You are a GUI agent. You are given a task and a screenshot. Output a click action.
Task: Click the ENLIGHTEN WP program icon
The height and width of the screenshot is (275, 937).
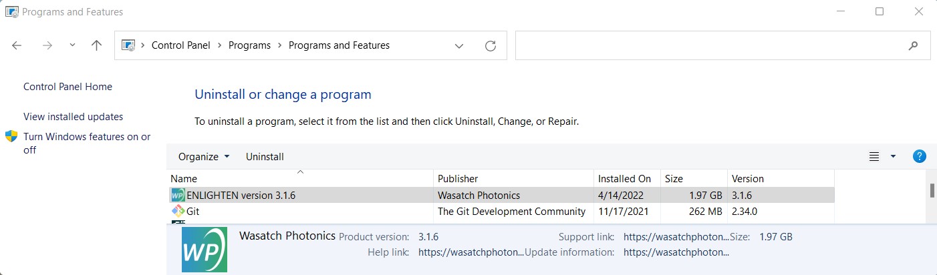[x=178, y=195]
